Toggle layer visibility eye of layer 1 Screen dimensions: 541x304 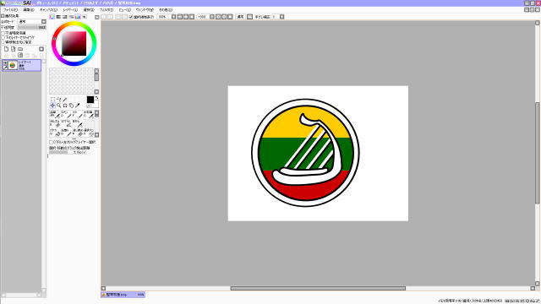5,63
